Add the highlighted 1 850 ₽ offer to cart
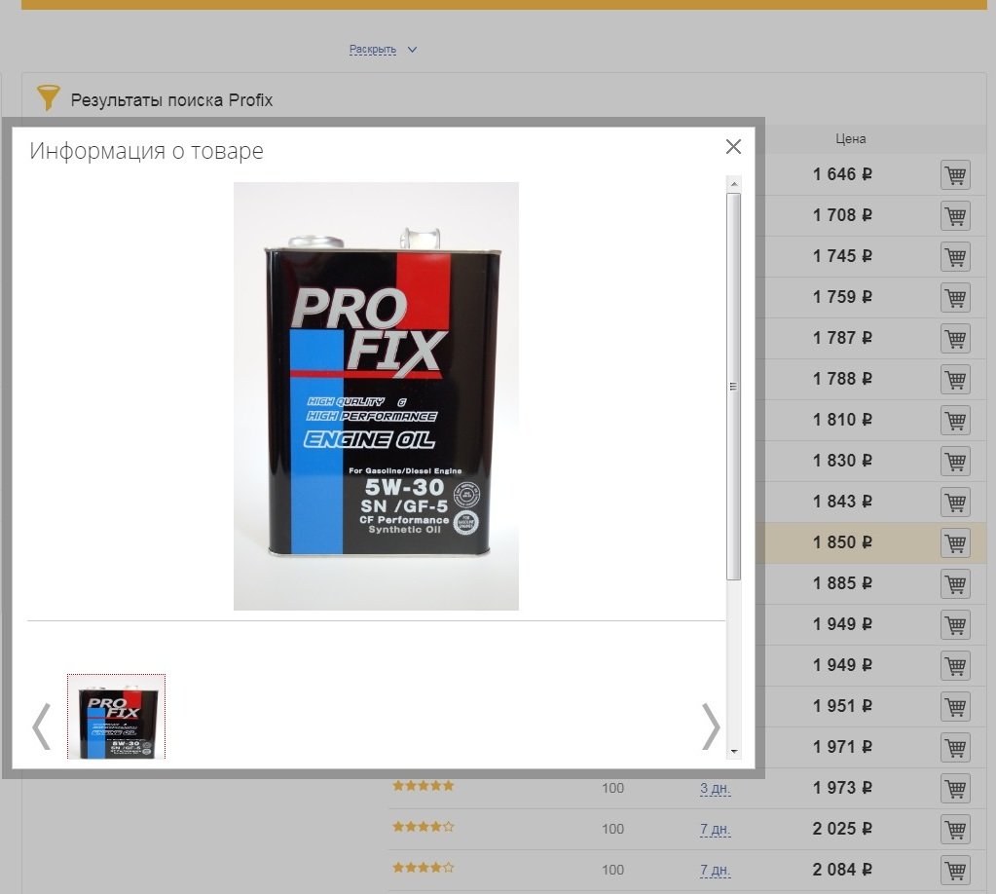Viewport: 996px width, 894px height. [x=955, y=542]
